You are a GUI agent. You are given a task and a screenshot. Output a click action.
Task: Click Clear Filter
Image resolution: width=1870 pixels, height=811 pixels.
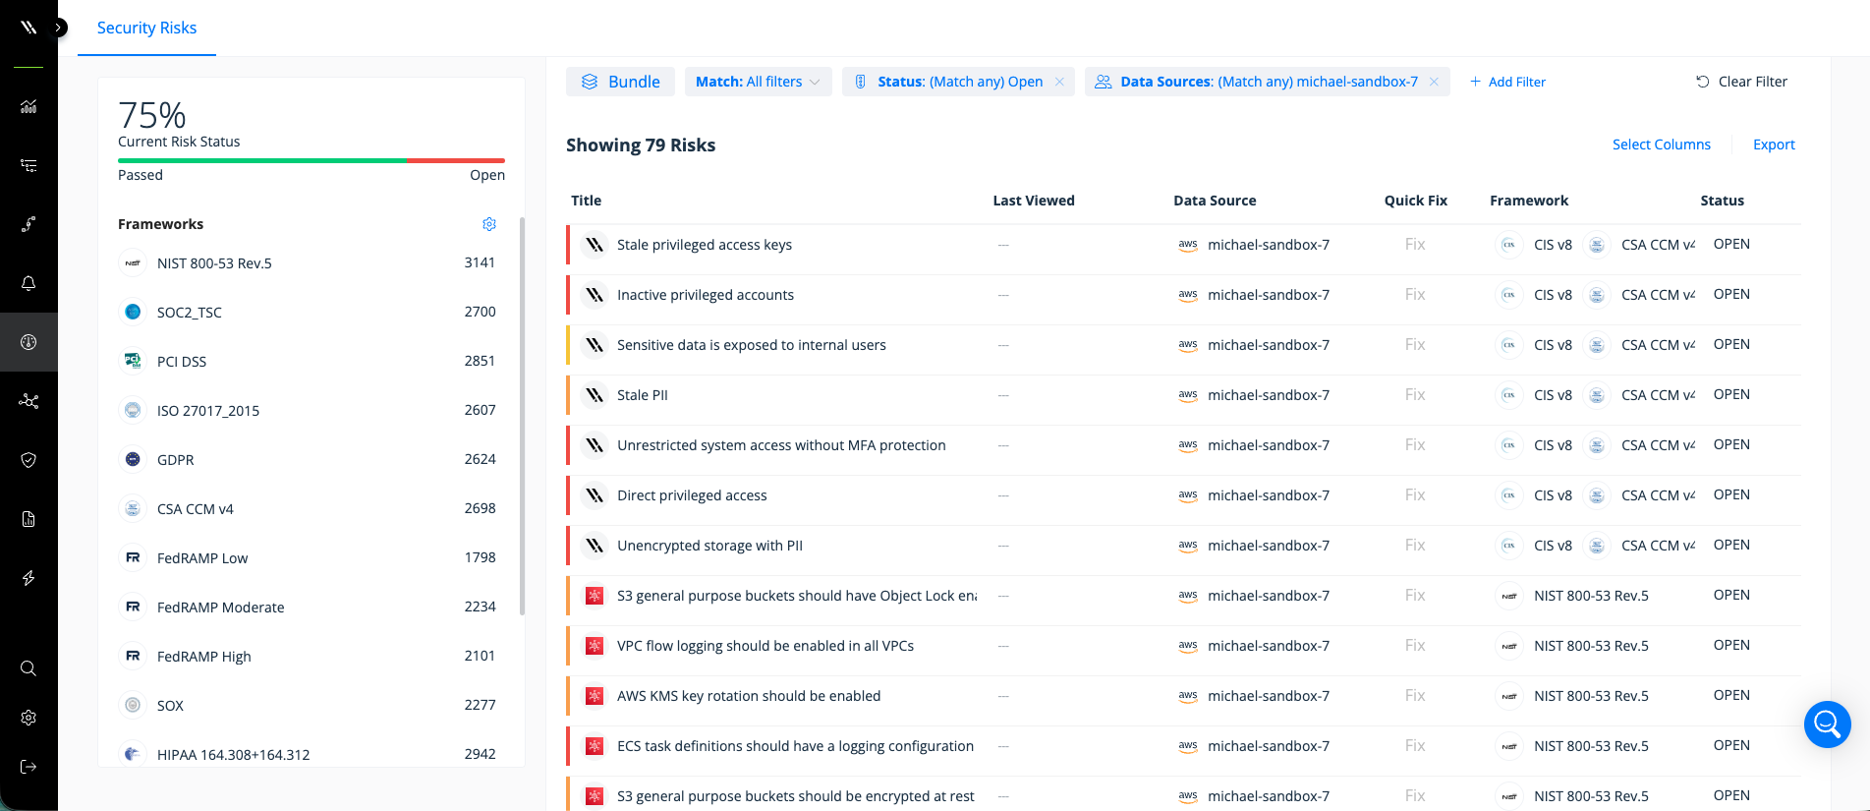pyautogui.click(x=1741, y=82)
